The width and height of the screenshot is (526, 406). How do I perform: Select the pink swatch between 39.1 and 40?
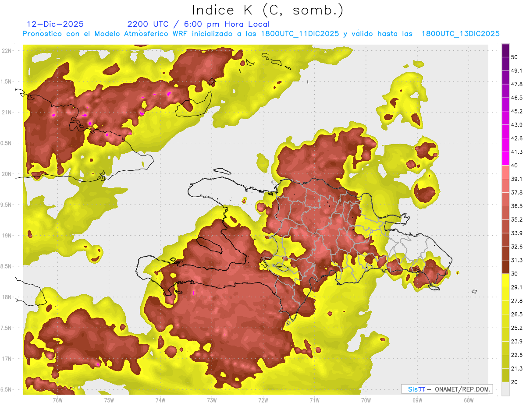tap(505, 172)
